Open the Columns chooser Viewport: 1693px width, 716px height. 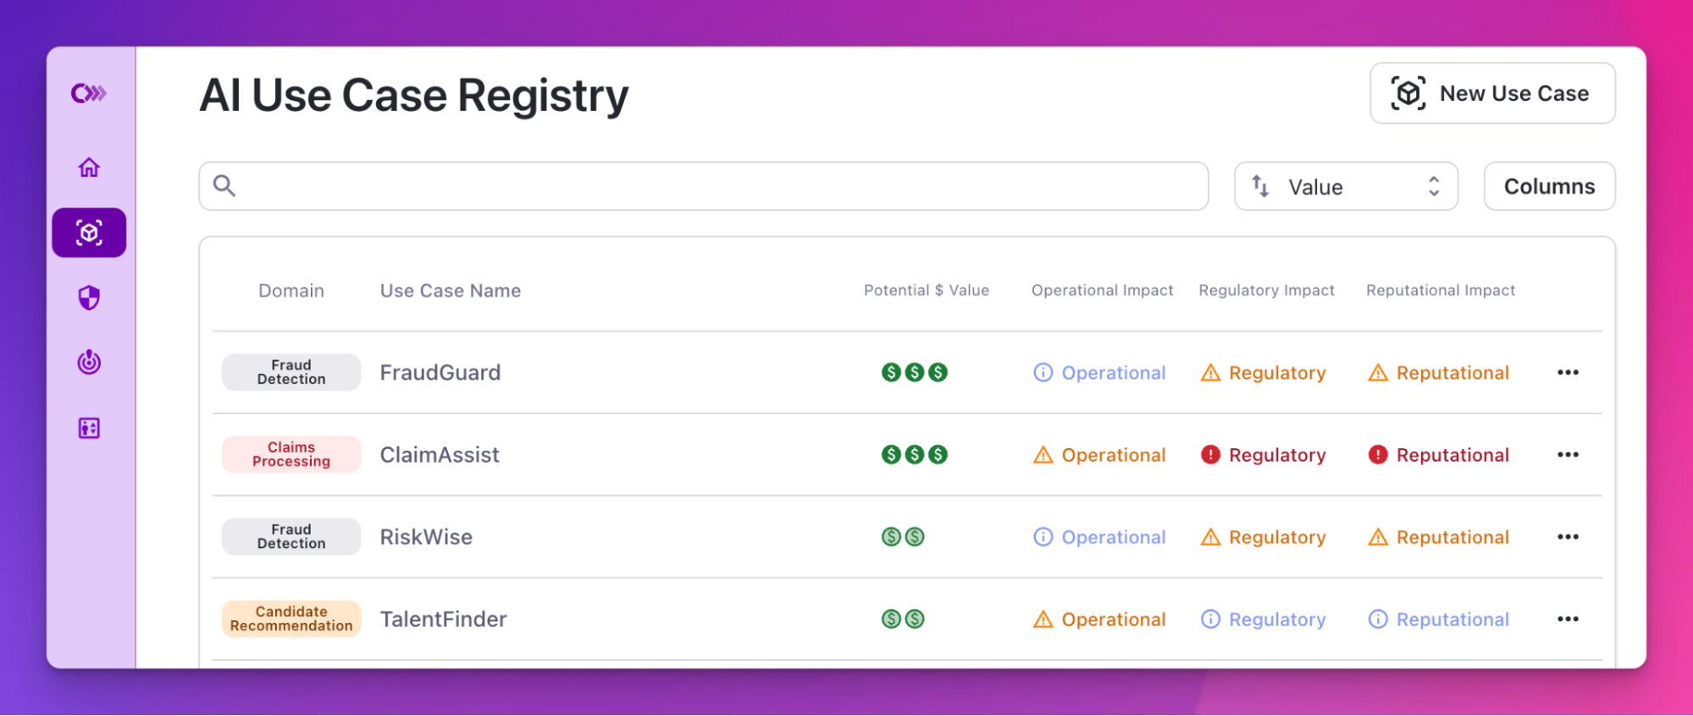point(1549,186)
